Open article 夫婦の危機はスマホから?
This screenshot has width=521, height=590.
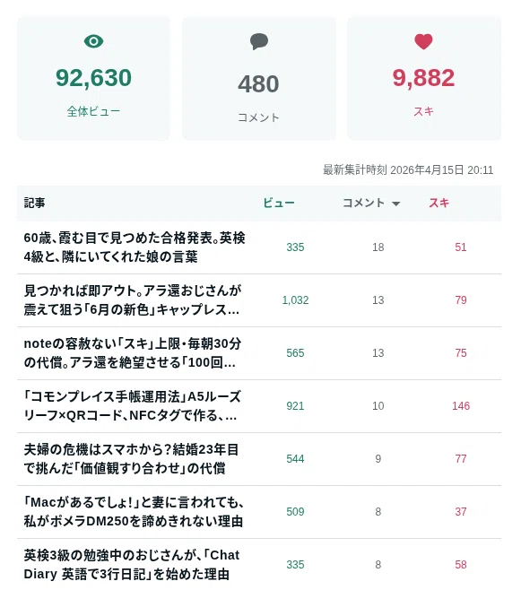coord(131,459)
